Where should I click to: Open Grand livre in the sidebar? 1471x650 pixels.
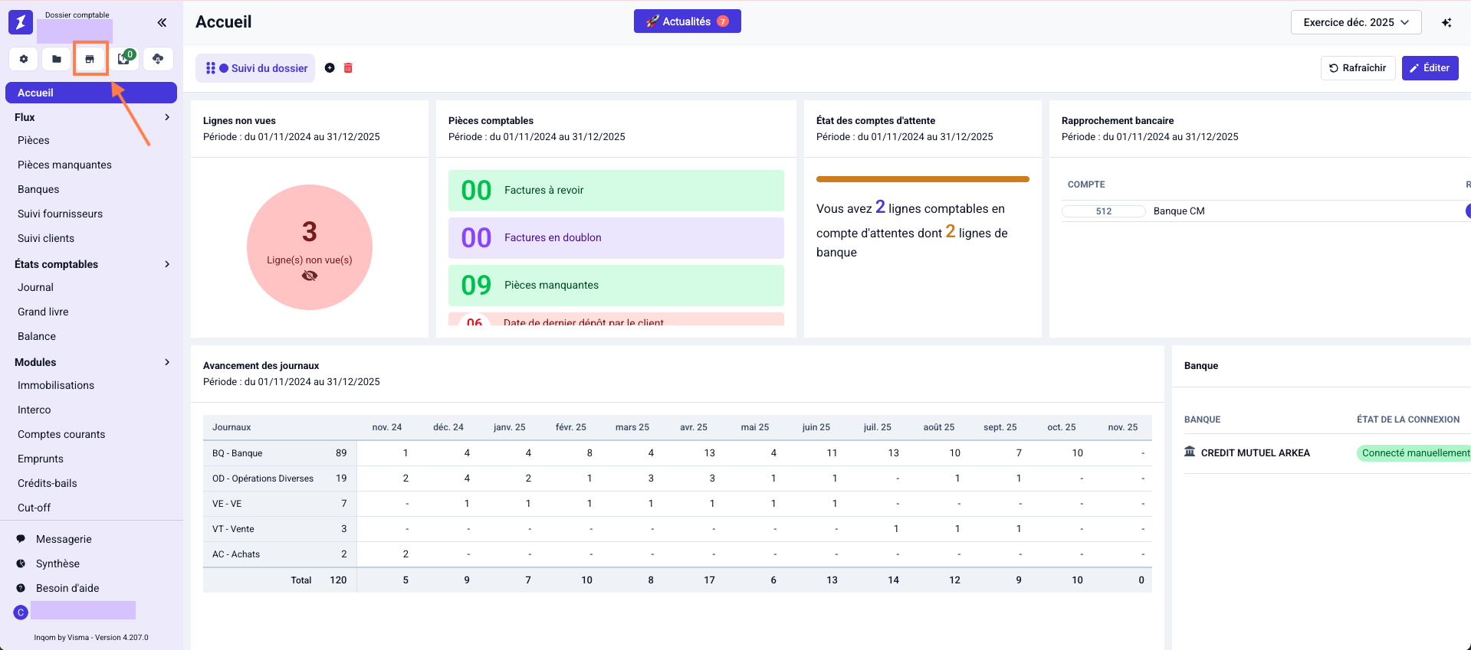[43, 312]
